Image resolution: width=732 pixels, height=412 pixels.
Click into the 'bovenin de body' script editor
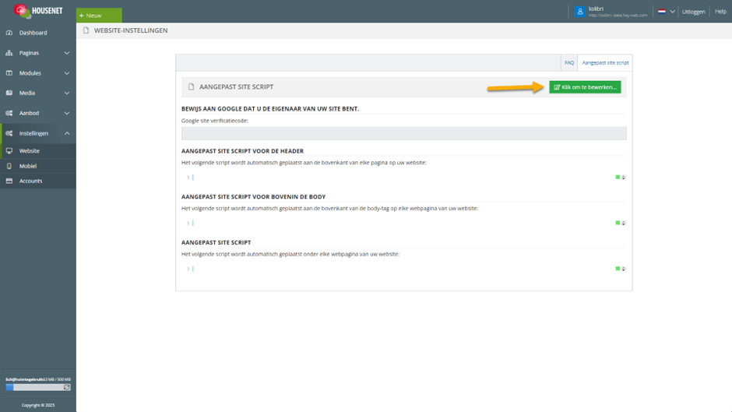pyautogui.click(x=404, y=223)
